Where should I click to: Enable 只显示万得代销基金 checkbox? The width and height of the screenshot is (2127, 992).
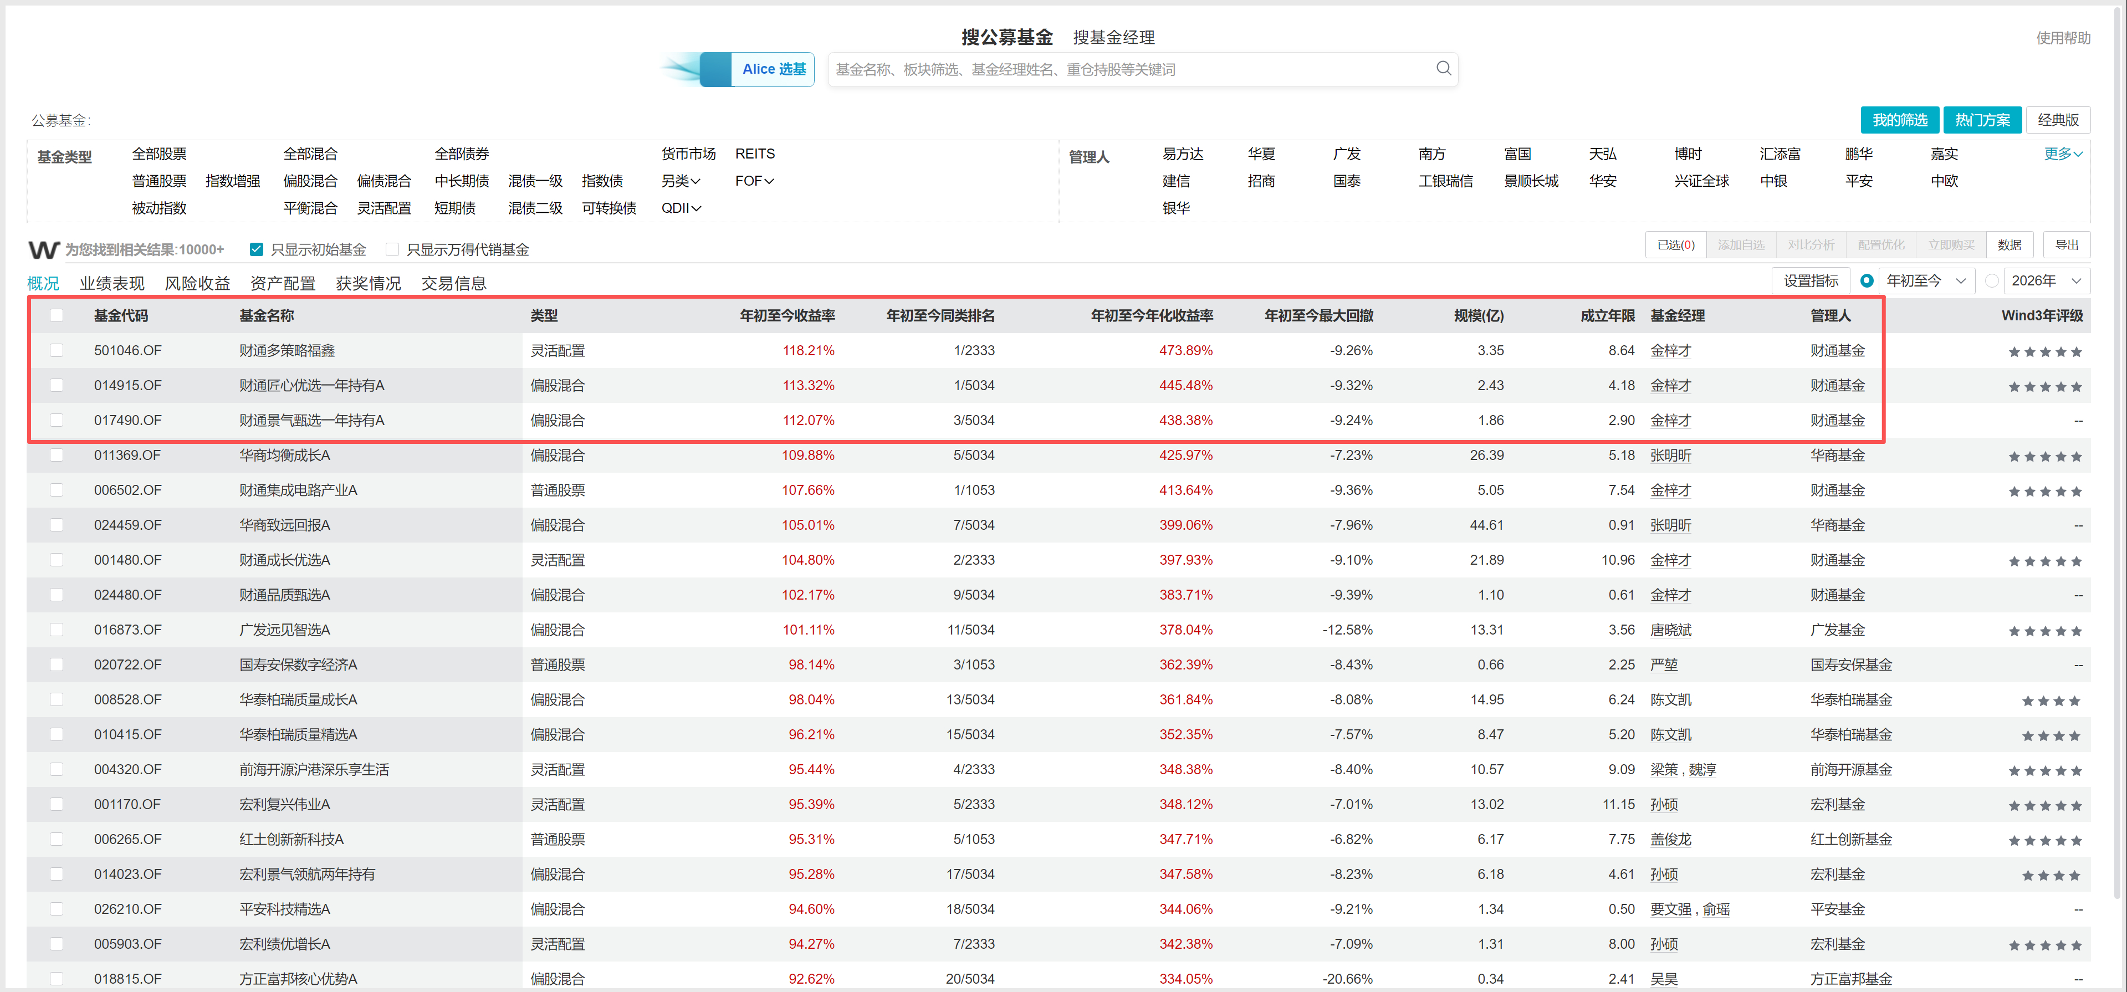click(x=392, y=249)
